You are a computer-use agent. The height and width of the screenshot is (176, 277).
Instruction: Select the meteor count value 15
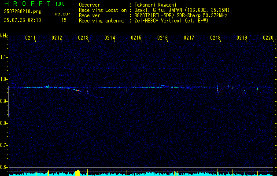coord(64,20)
